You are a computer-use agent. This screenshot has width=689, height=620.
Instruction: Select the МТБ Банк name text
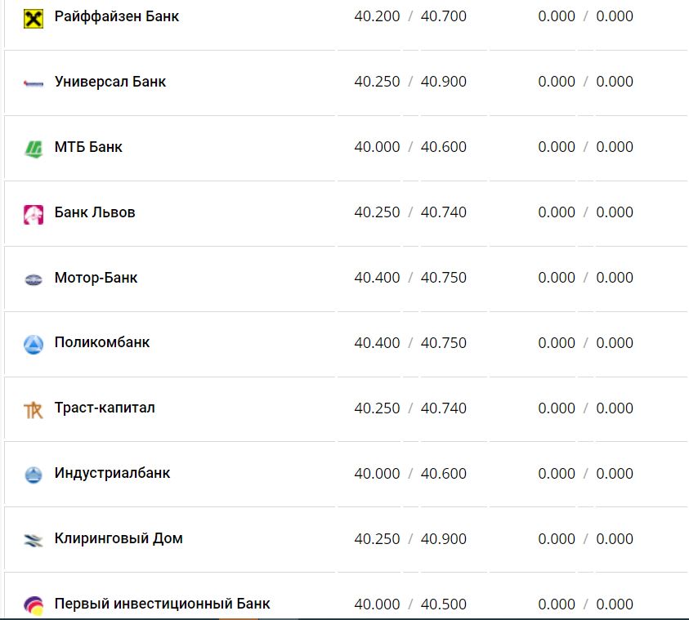[x=88, y=147]
